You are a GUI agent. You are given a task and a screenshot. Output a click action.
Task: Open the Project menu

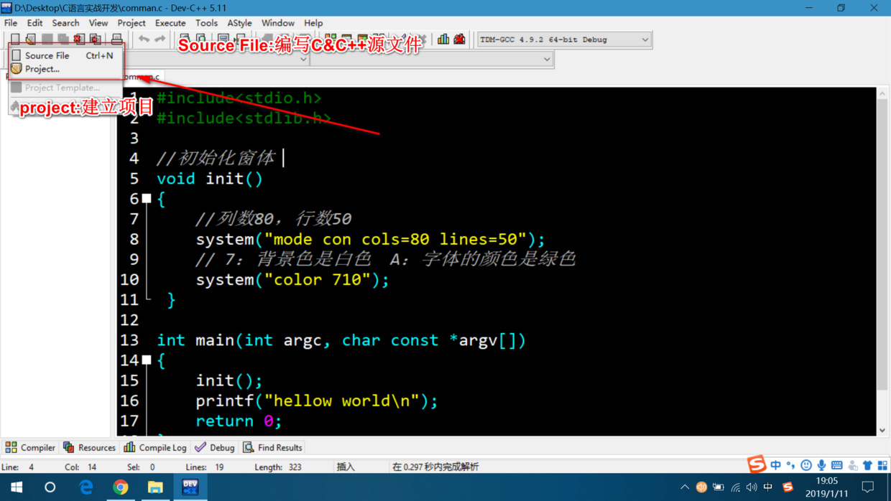pos(131,23)
